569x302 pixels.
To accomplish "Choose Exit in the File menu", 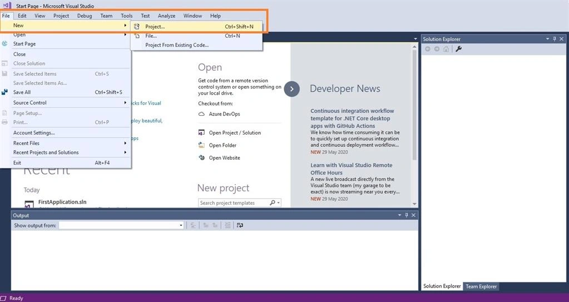I will (65, 162).
